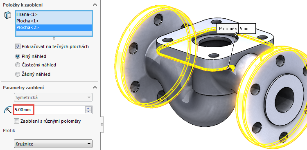Choose the Žádný náhled radio option

click(x=18, y=74)
